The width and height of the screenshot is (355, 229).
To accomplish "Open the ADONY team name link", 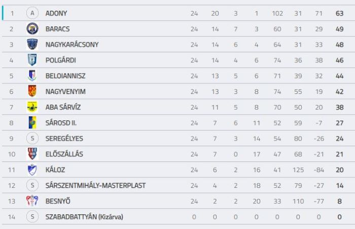I will click(x=56, y=13).
